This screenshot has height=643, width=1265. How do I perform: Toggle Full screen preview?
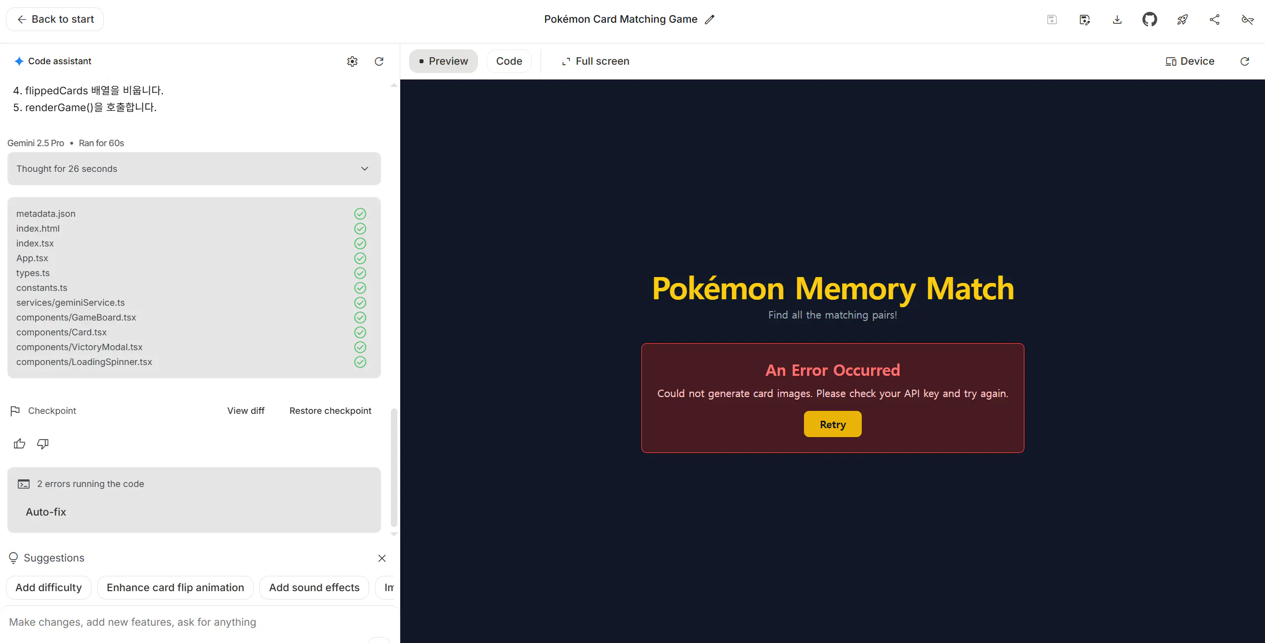[595, 61]
